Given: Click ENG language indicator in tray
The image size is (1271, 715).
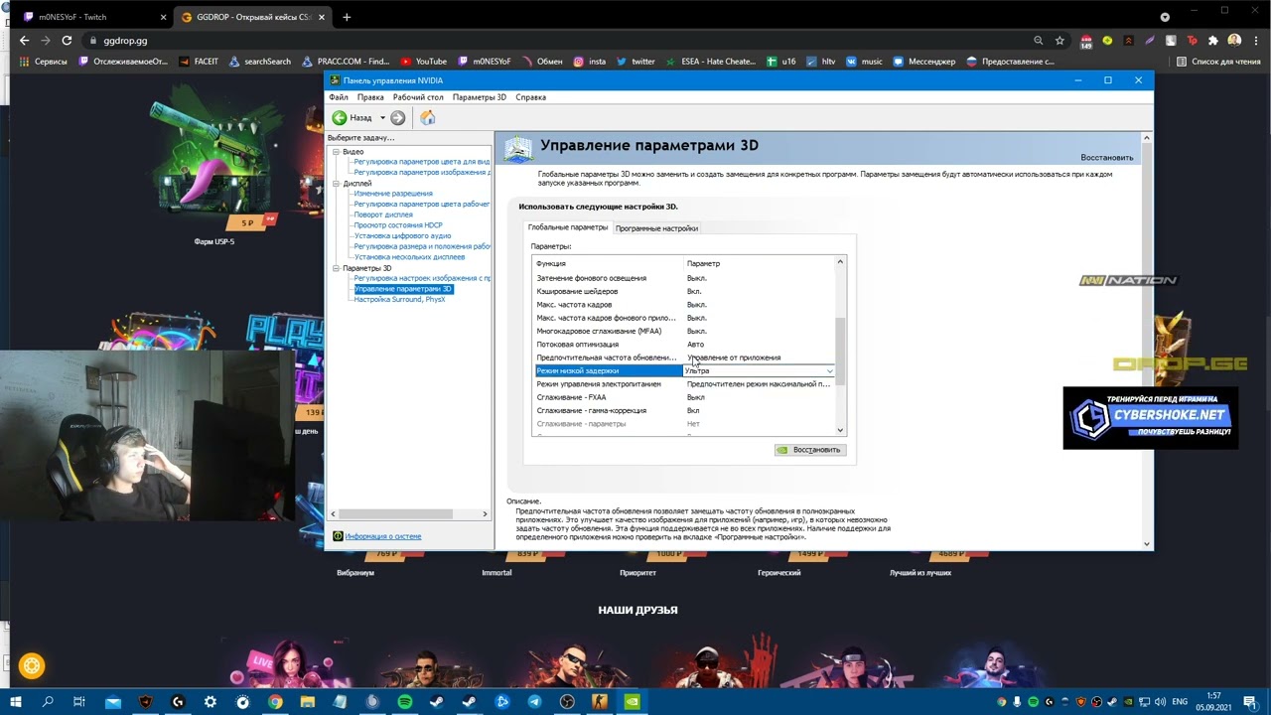Looking at the screenshot, I should coord(1181,702).
